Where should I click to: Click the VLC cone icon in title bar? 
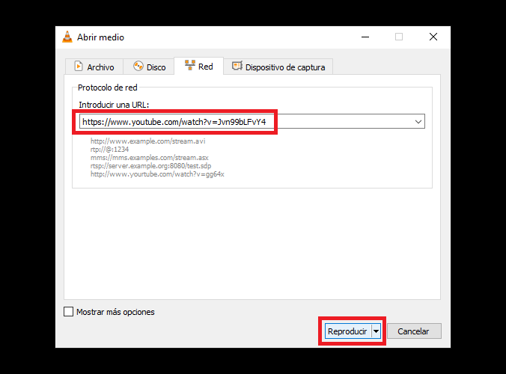tap(67, 37)
